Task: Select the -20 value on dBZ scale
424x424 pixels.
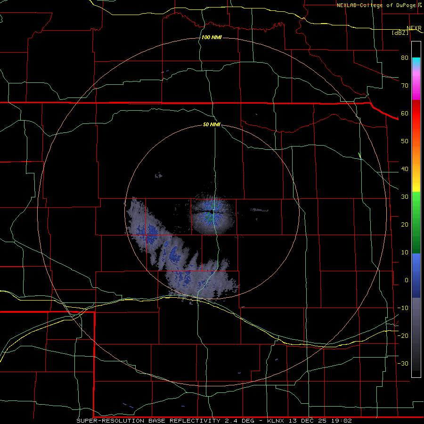Action: point(403,336)
